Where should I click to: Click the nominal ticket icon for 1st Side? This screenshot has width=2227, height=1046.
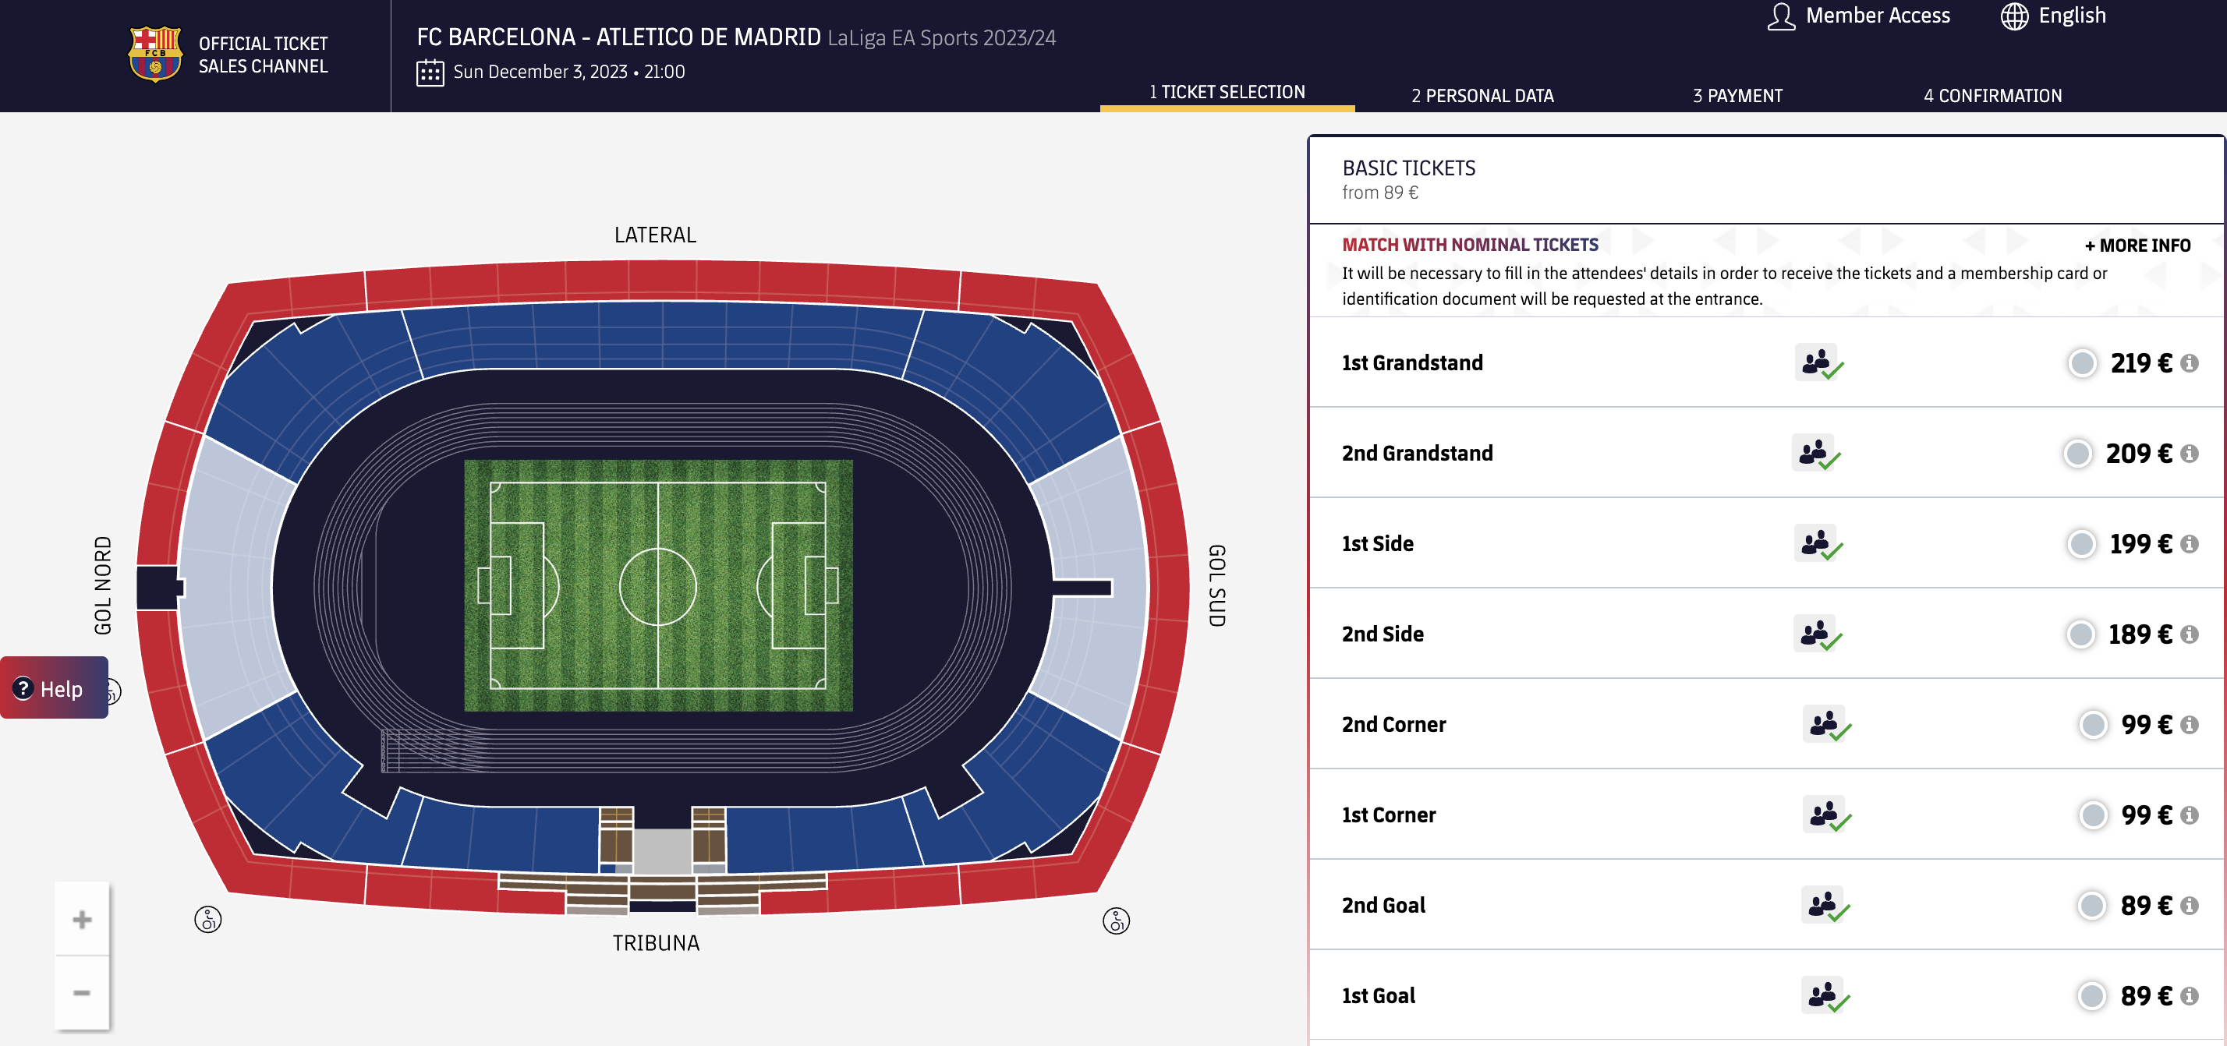(1819, 544)
